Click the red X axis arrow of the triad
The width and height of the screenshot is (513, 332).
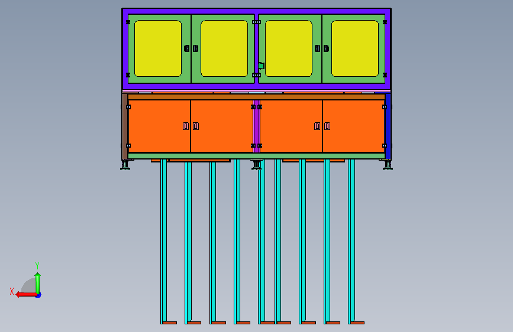point(26,294)
